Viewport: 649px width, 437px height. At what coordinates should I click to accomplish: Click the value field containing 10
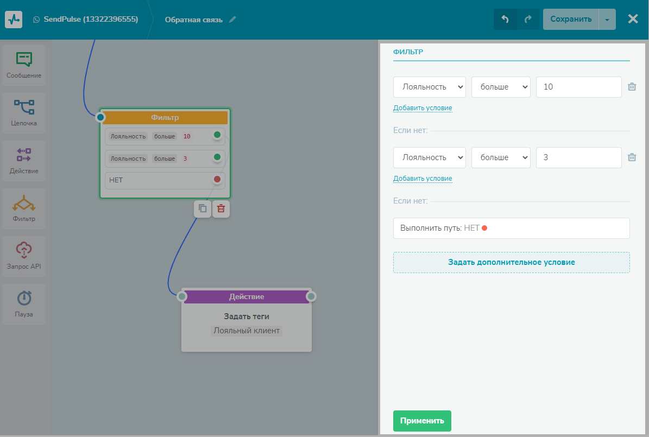click(578, 87)
